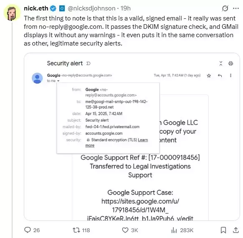This screenshot has width=243, height=238.
Task: Repost the tweet showing 118 reposts
Action: pyautogui.click(x=76, y=230)
